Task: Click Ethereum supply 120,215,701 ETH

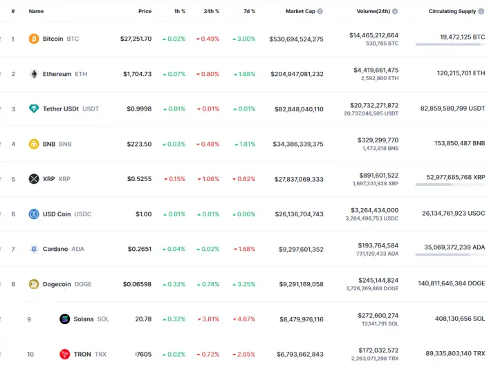Action: pyautogui.click(x=461, y=73)
